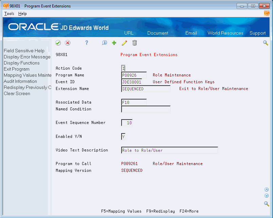The image size is (273, 218).
Task: Select Clear Screen in sidebar
Action: click(17, 93)
